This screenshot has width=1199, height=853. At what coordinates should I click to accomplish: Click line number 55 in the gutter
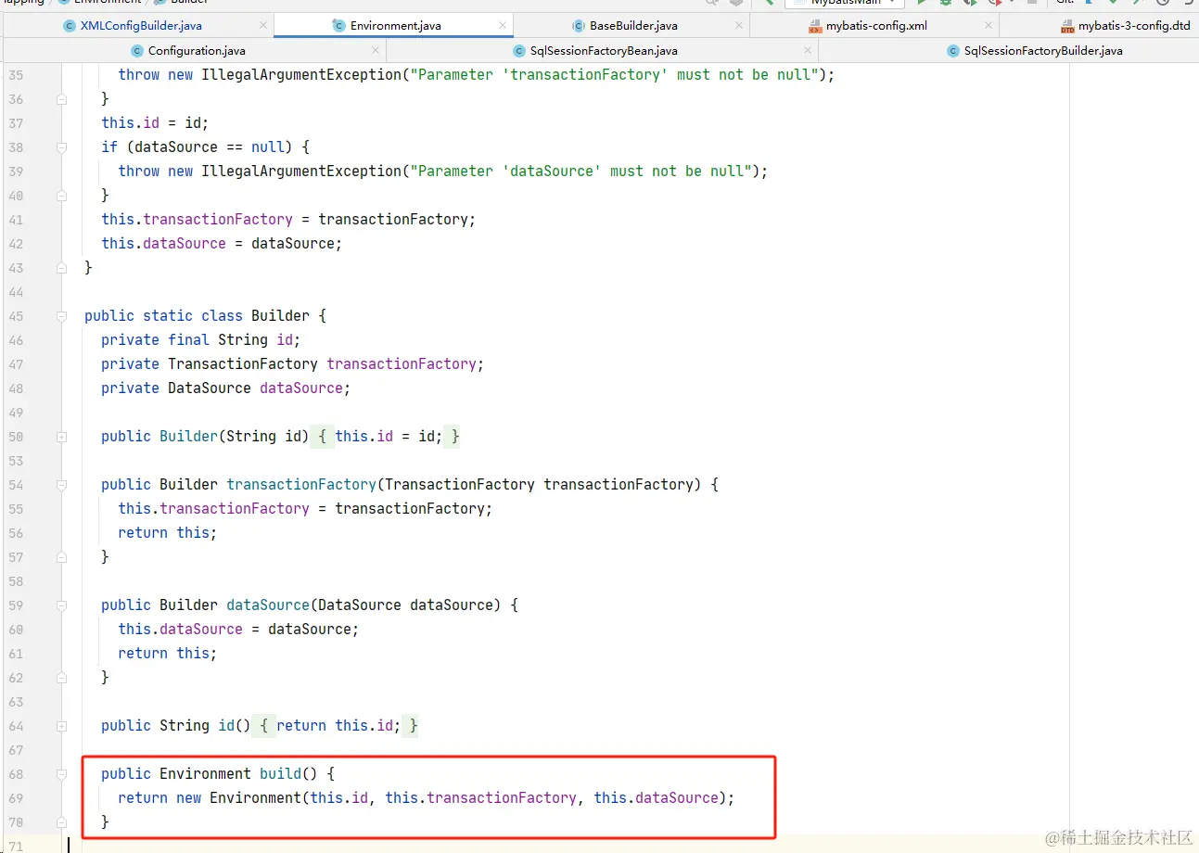(16, 508)
